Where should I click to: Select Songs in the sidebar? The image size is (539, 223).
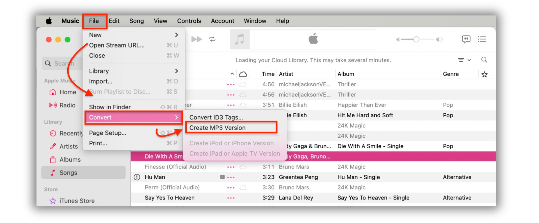pyautogui.click(x=83, y=173)
